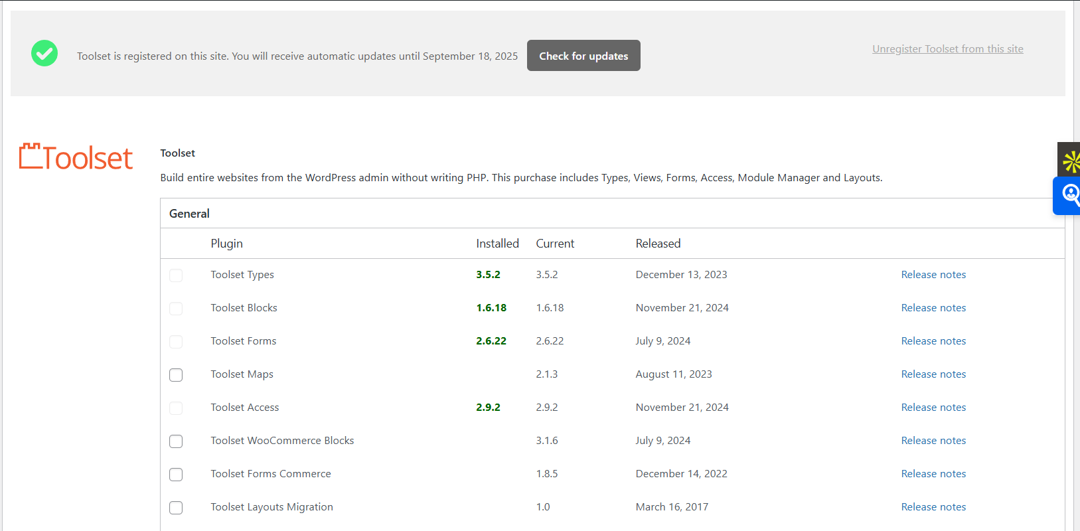Click the Plugin column header
1080x531 pixels.
tap(227, 244)
